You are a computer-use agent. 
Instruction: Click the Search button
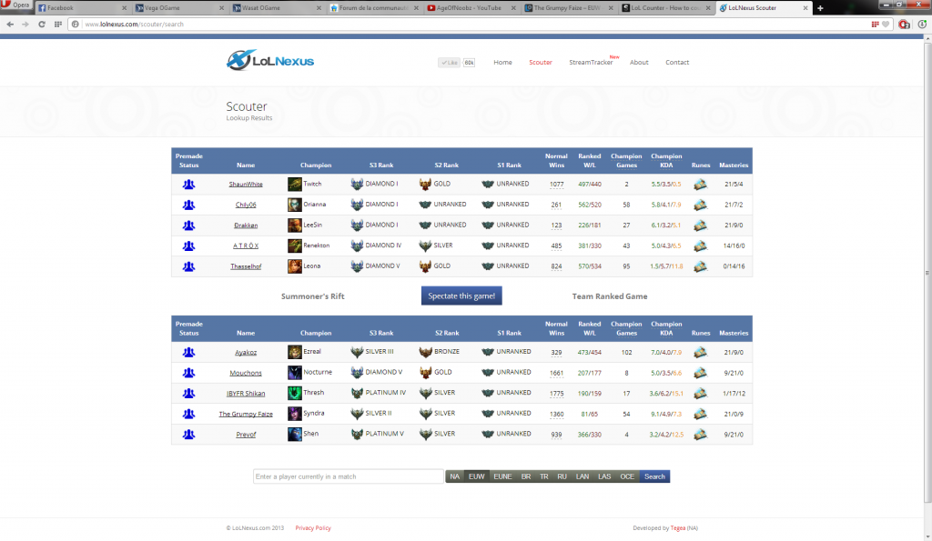654,476
